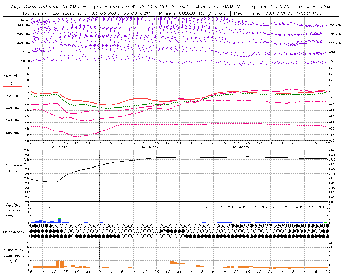Click the forecast start time "06:00 UTC"
The width and height of the screenshot is (343, 274).
[x=137, y=13]
